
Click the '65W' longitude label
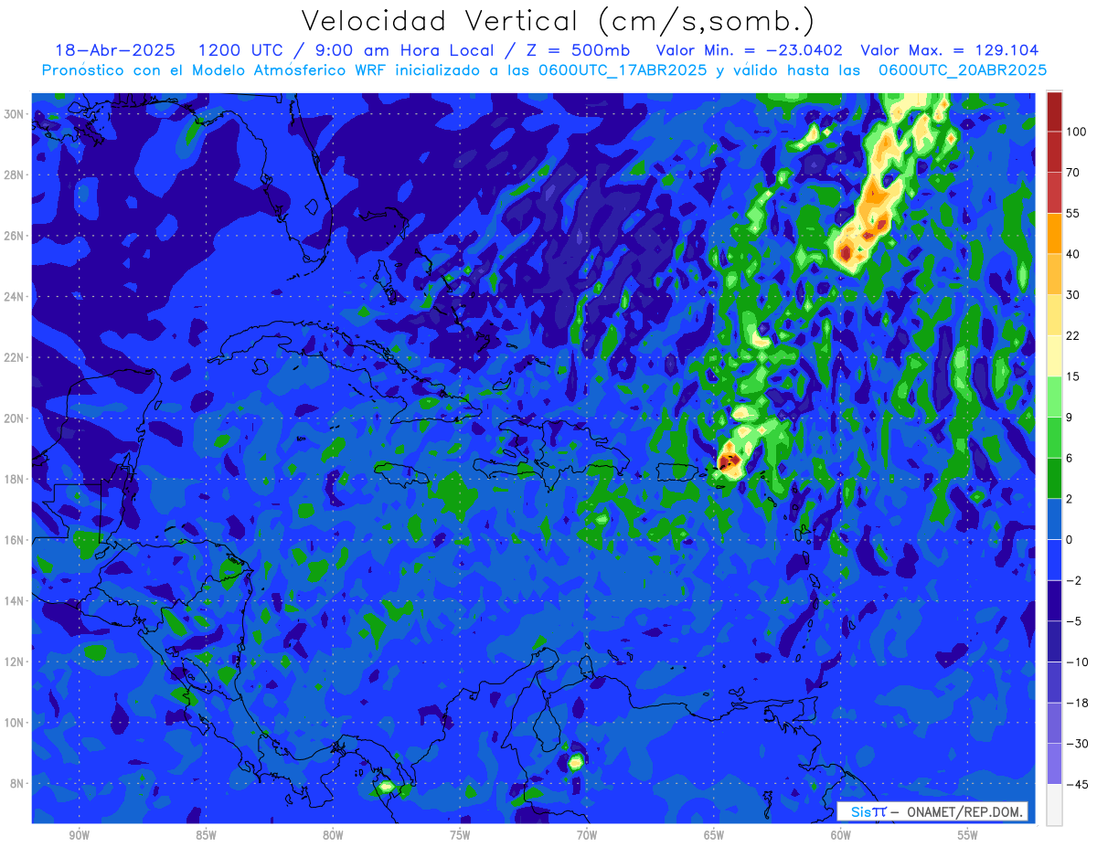click(714, 835)
